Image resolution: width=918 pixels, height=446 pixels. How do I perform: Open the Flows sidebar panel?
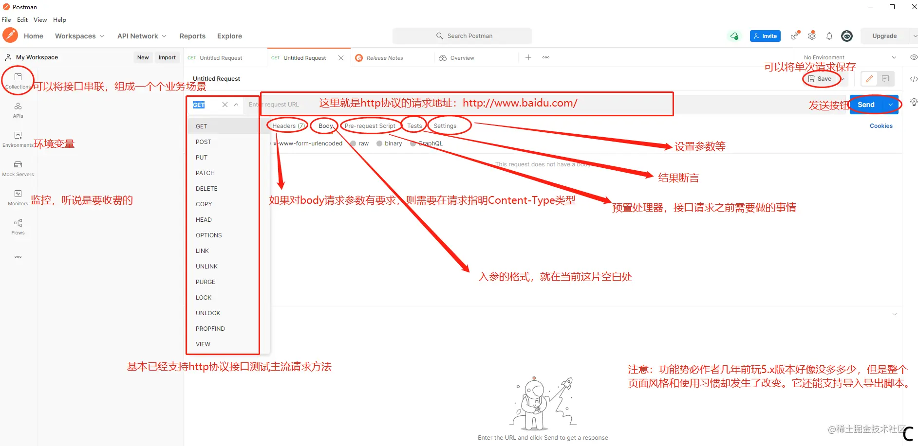click(x=18, y=227)
